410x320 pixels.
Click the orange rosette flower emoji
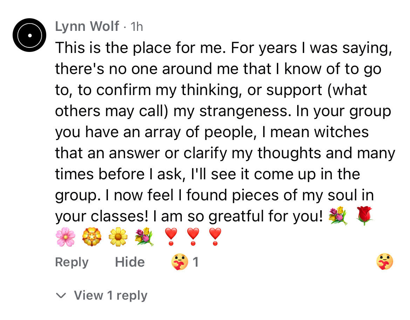point(91,236)
